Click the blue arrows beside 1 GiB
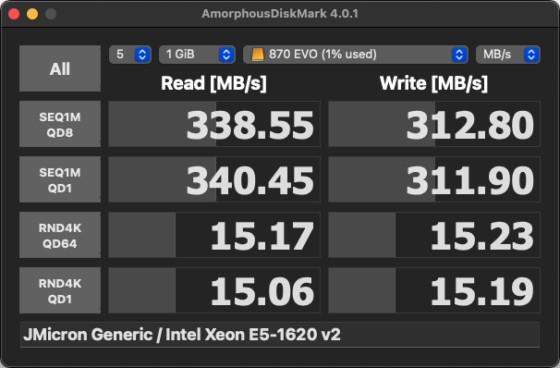 point(226,55)
